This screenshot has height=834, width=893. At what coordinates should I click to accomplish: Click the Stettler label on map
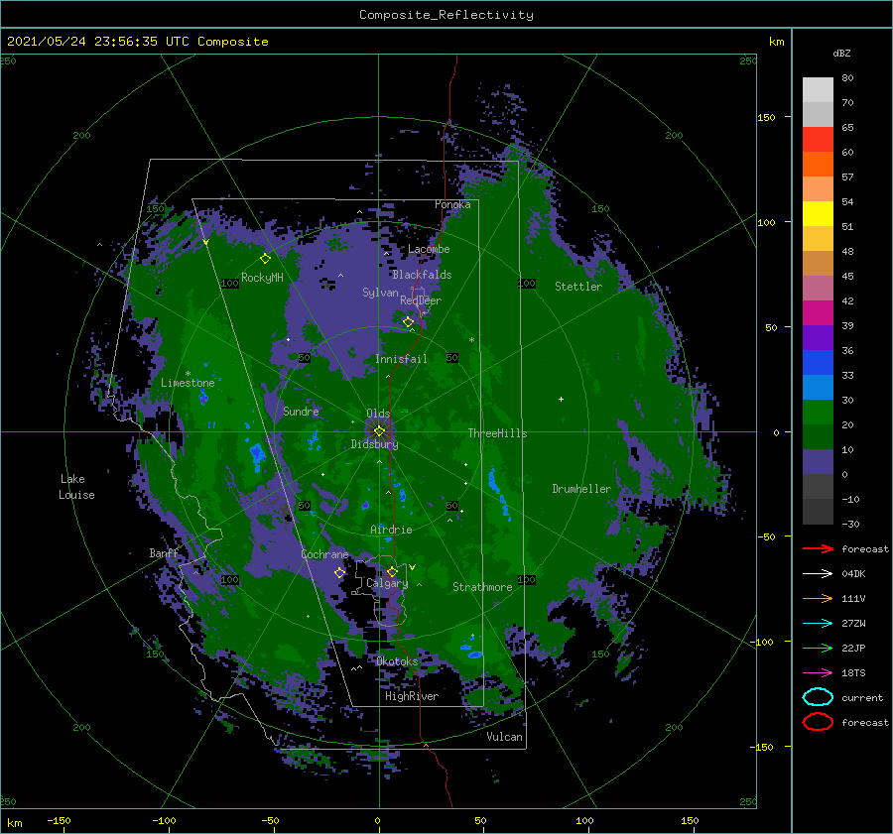point(578,287)
